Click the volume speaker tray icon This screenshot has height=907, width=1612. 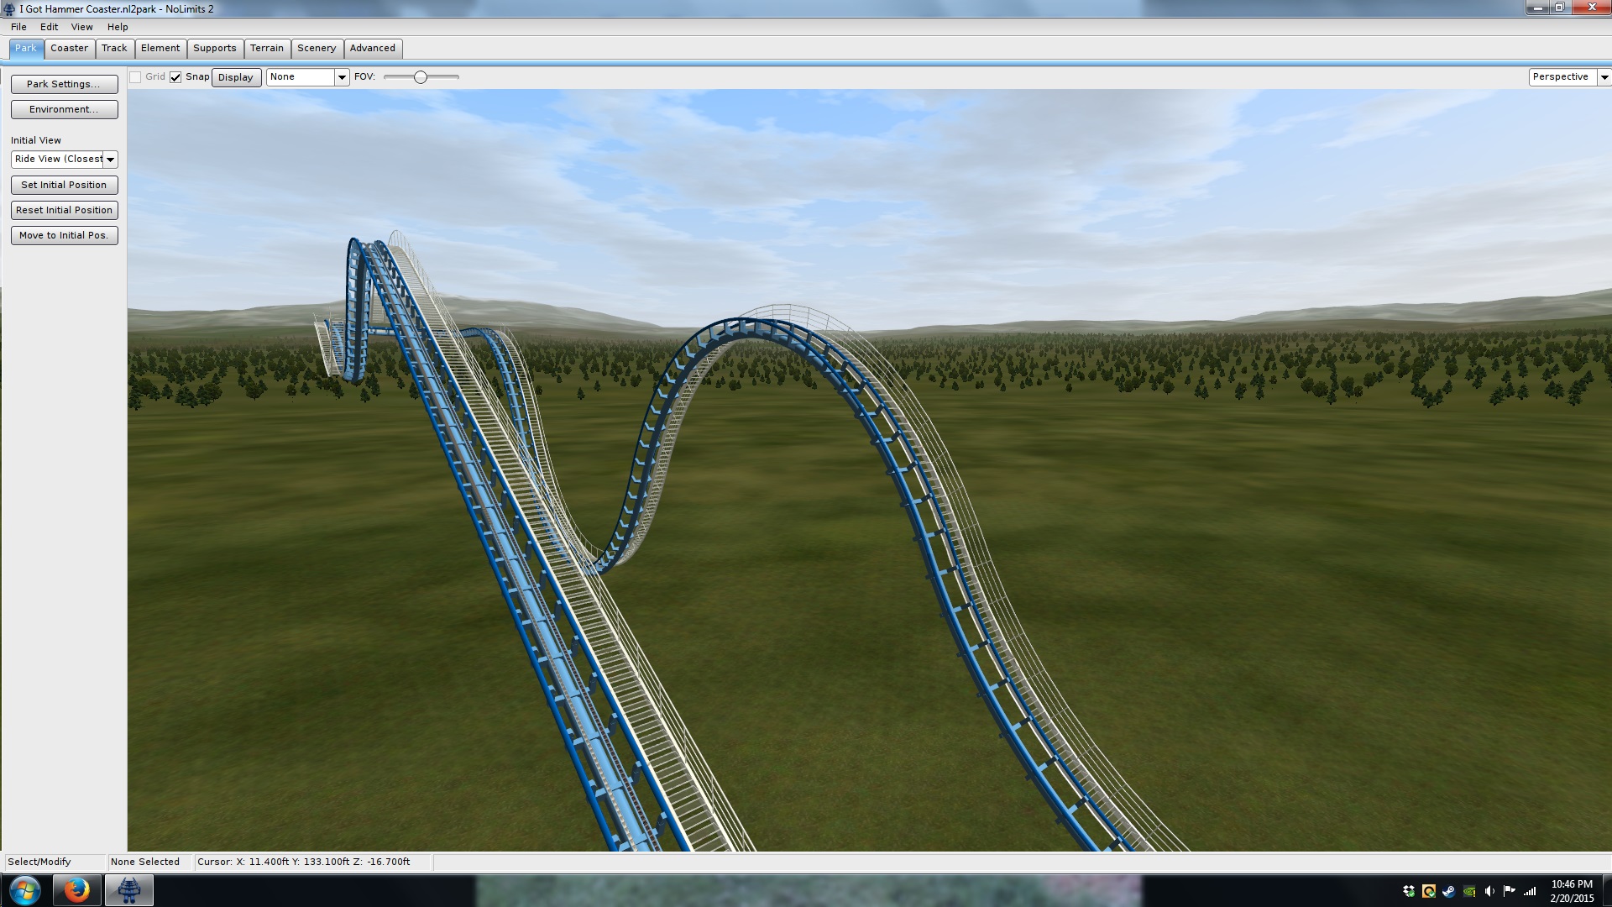pos(1489,891)
